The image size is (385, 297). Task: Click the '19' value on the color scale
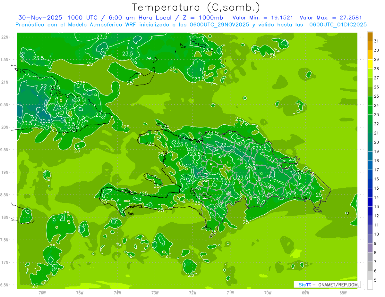377,152
